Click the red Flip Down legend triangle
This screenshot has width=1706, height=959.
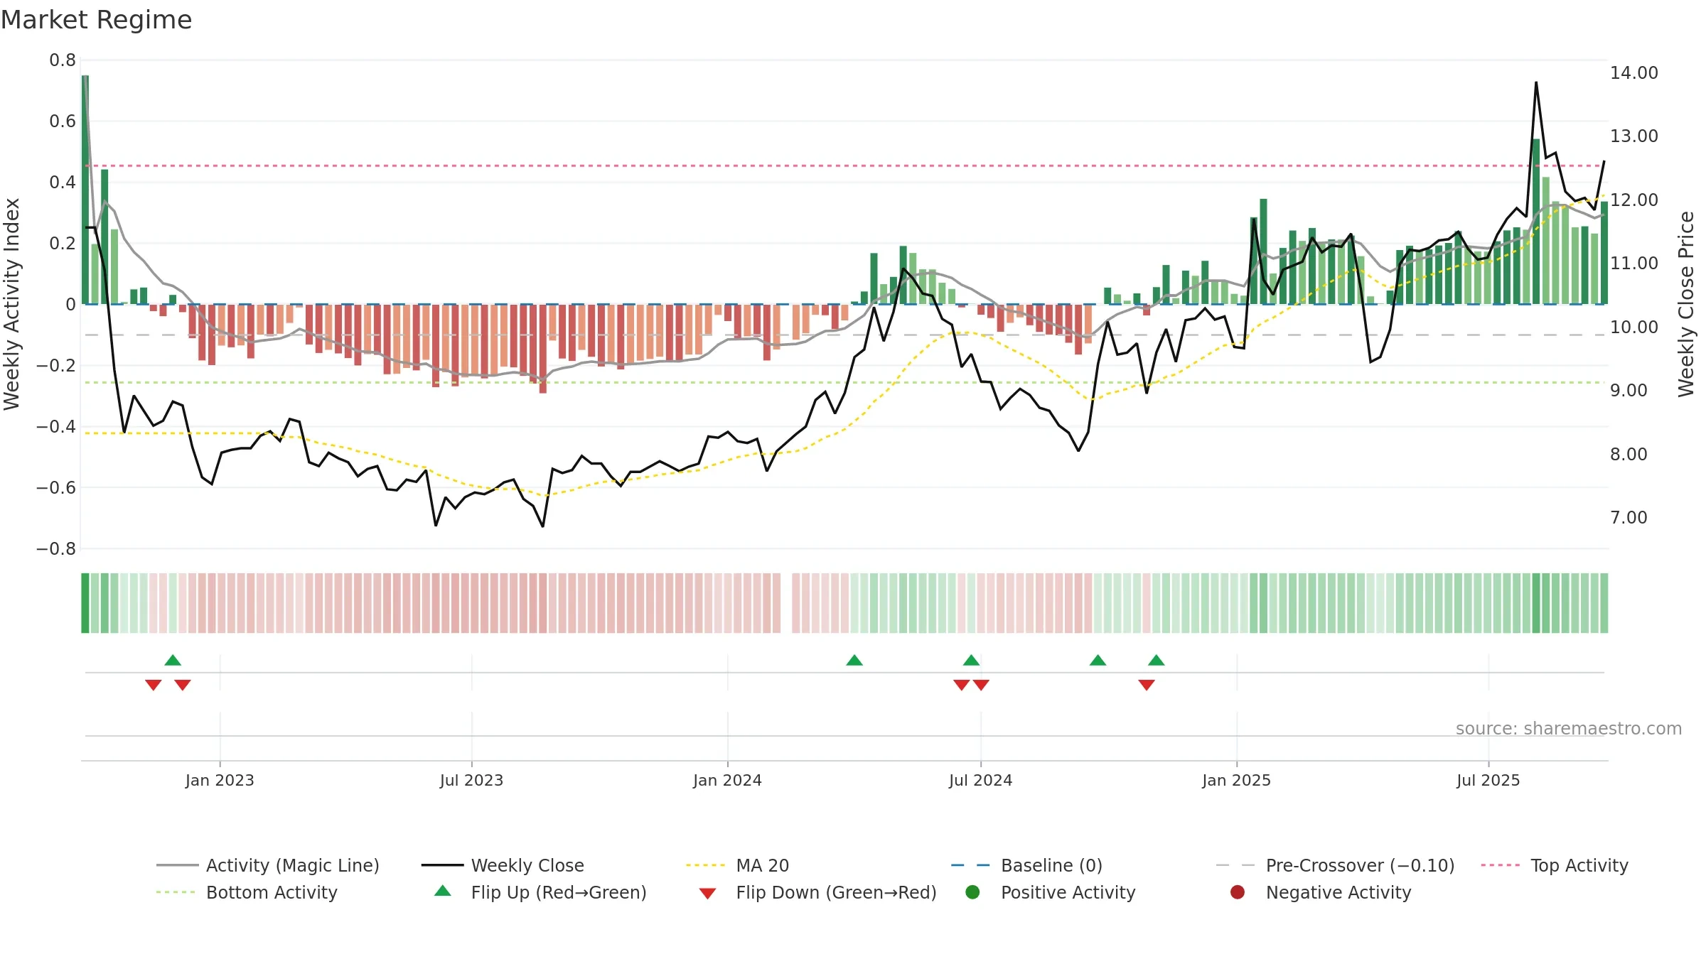[x=707, y=894]
